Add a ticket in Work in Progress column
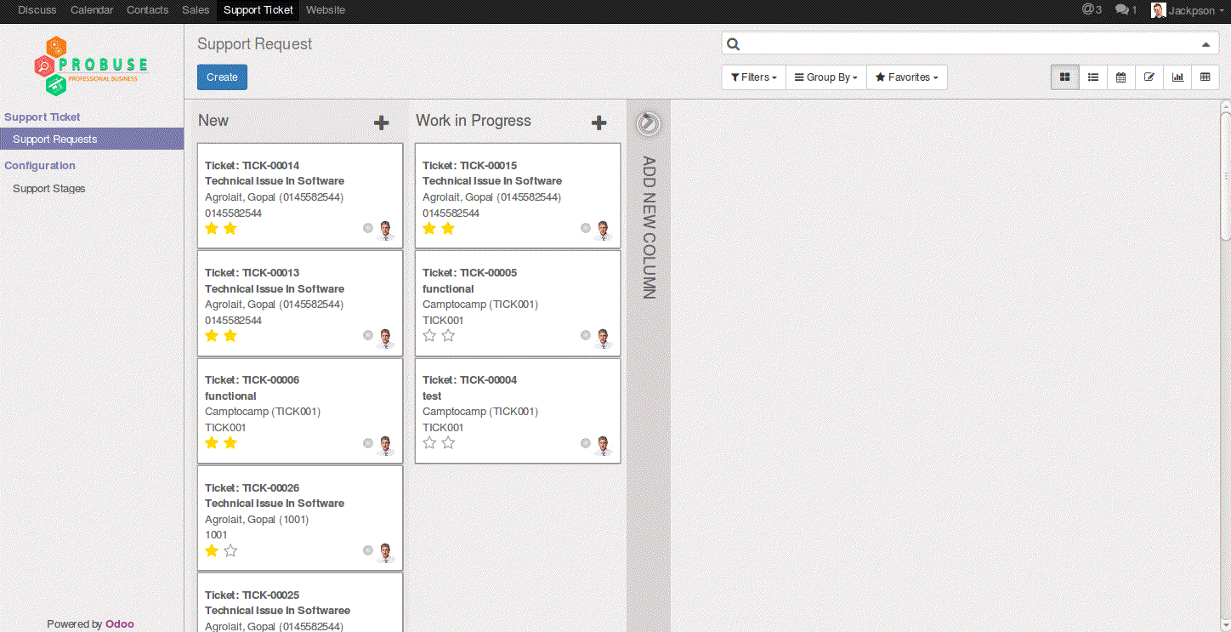Image resolution: width=1231 pixels, height=632 pixels. (x=599, y=122)
